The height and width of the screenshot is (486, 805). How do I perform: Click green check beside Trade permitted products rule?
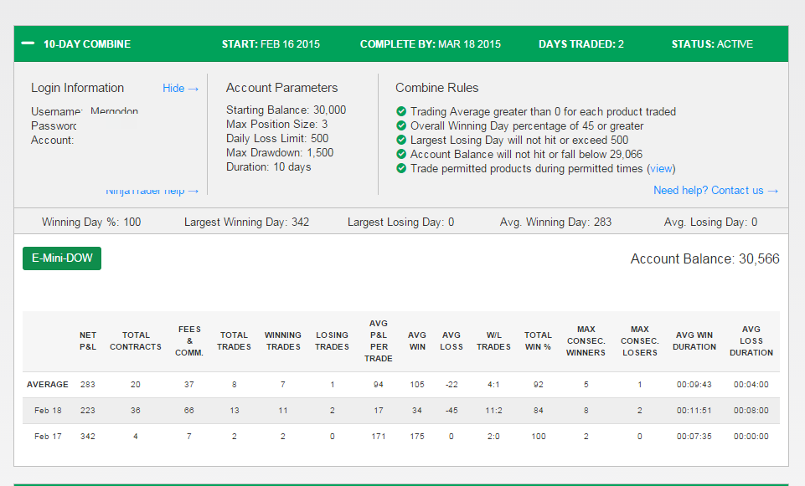point(401,168)
